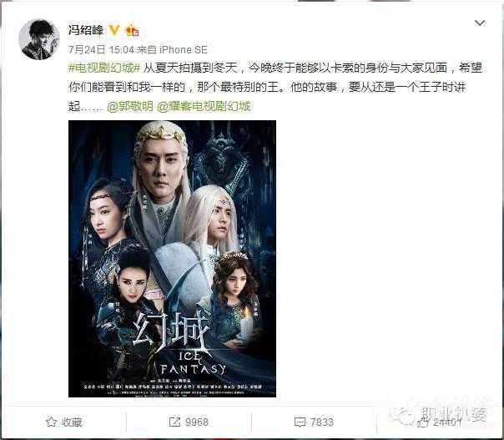Click the post text body

(275, 87)
